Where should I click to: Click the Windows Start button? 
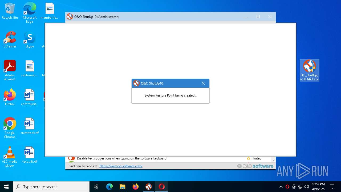pyautogui.click(x=6, y=187)
